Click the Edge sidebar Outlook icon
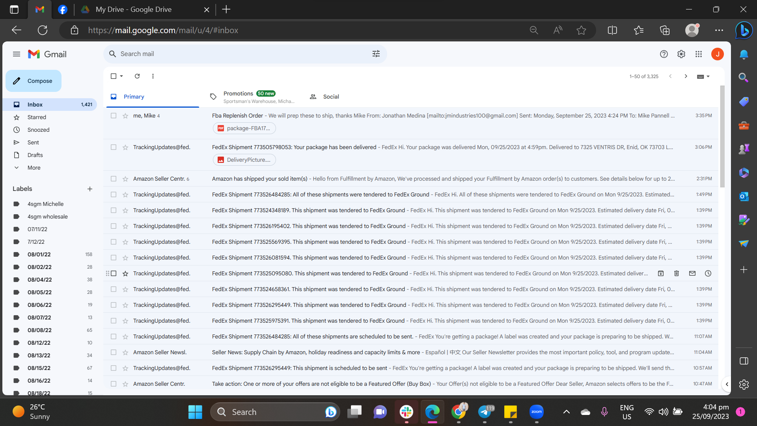 744,196
